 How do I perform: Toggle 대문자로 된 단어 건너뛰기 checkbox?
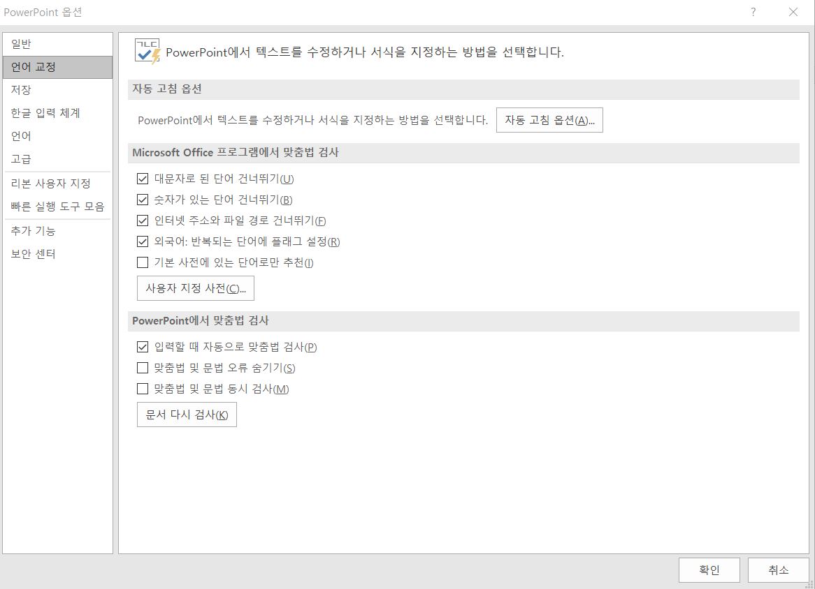143,179
